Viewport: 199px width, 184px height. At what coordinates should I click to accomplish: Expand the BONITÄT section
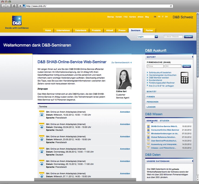pos(169,91)
